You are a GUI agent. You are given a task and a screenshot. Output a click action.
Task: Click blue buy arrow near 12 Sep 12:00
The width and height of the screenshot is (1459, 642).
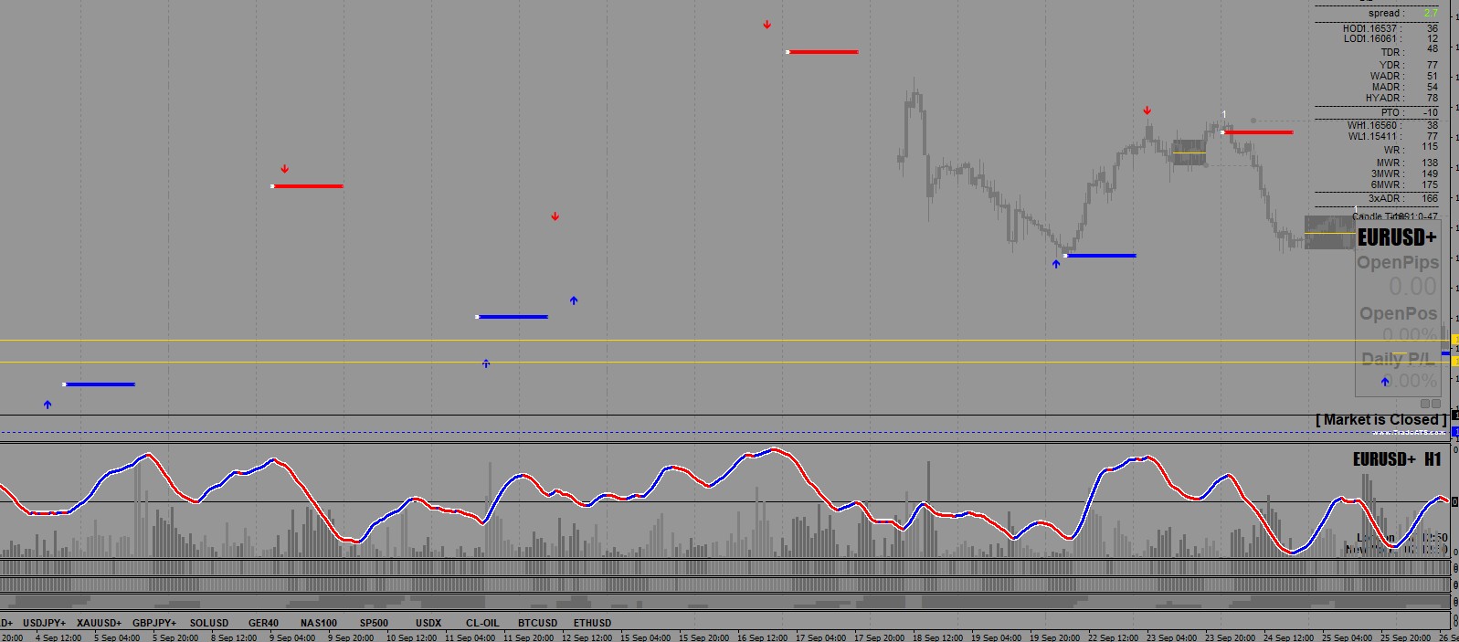click(x=574, y=300)
